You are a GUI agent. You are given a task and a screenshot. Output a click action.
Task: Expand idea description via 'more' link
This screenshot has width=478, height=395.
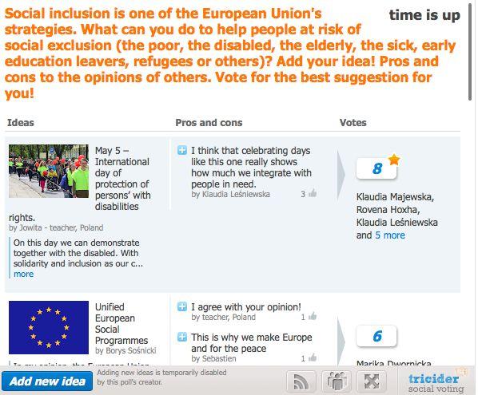23,274
